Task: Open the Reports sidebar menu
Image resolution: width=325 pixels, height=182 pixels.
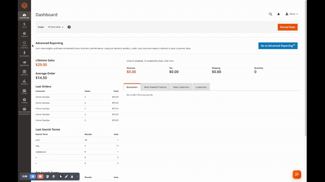Action: pyautogui.click(x=24, y=82)
